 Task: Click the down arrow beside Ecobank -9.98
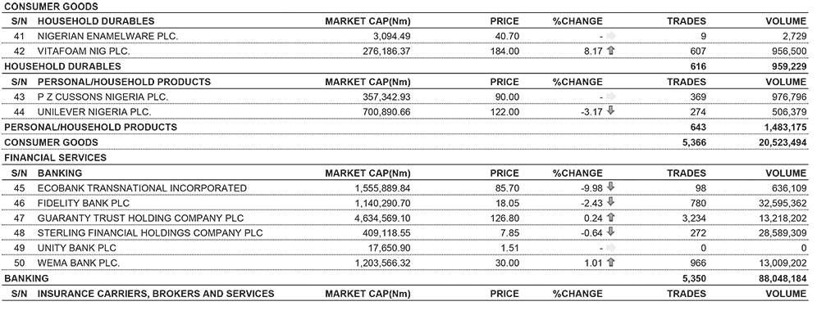point(611,187)
